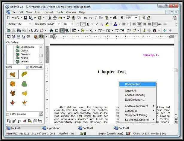This screenshot has height=141, width=184.
Task: Expand the font color dropdown arrow
Action: click(x=120, y=24)
